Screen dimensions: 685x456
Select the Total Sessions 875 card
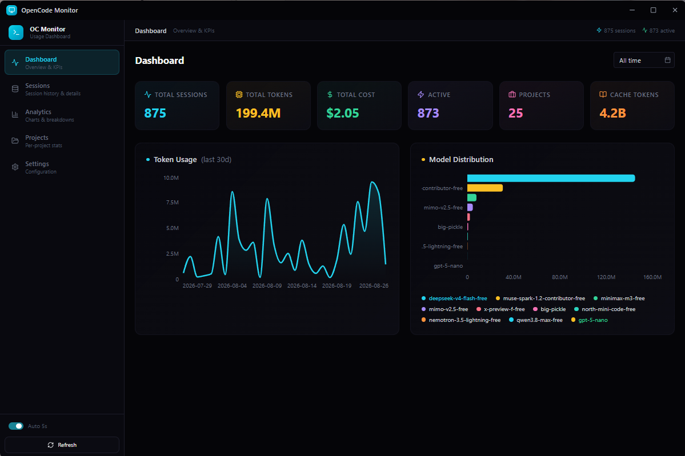[x=177, y=106]
